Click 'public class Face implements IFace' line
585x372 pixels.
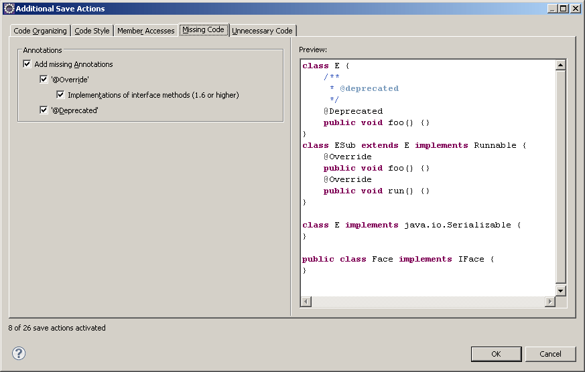coord(398,259)
